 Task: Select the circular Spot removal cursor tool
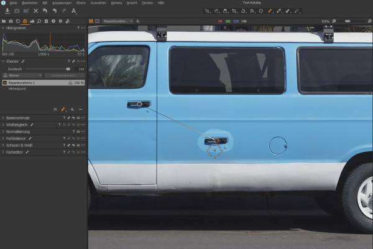point(261,11)
